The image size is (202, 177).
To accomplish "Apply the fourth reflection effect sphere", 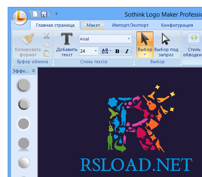I will pyautogui.click(x=23, y=145).
